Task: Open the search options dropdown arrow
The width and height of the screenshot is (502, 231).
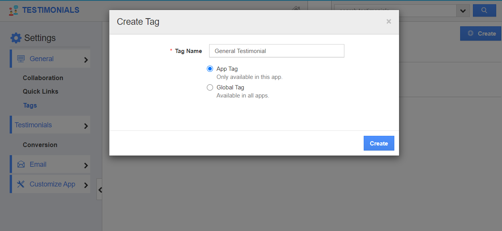Action: pyautogui.click(x=463, y=11)
